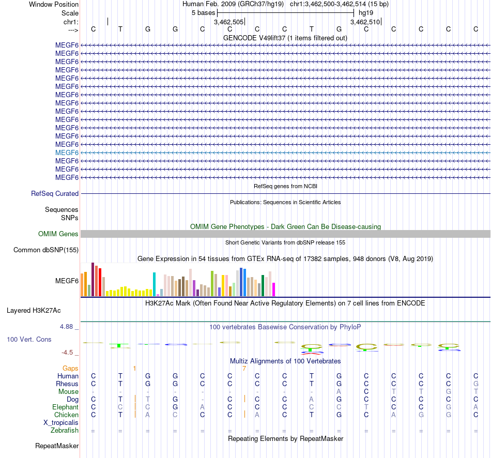Viewport: 491px width, 458px height.
Task: Click the hg19 label beside the scale bar
Action: coord(366,13)
